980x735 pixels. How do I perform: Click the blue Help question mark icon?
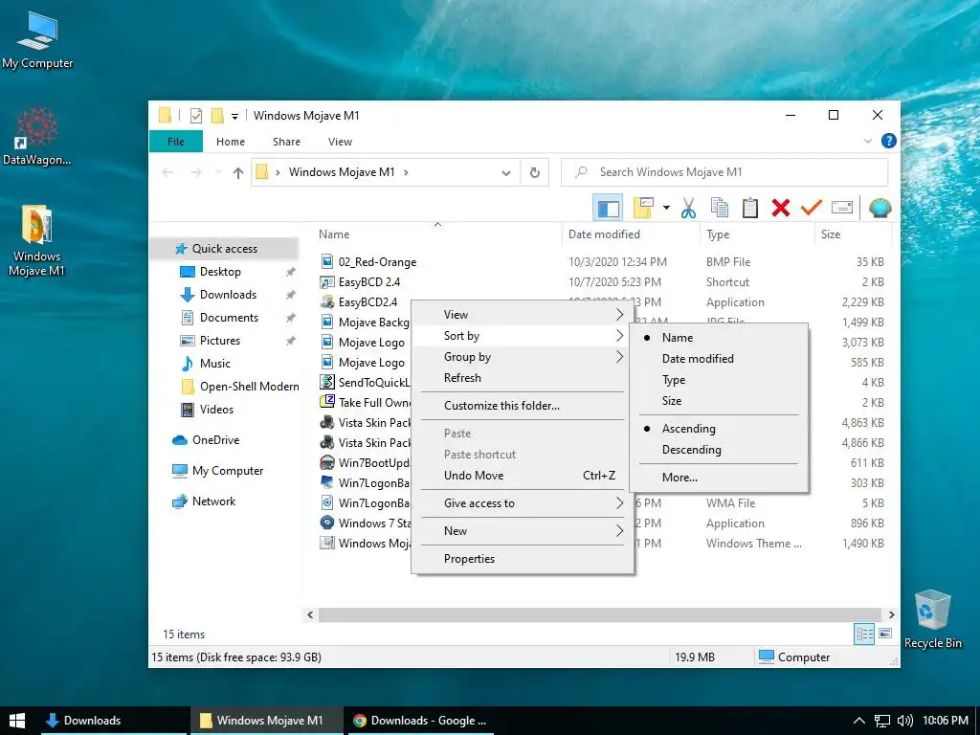(888, 142)
